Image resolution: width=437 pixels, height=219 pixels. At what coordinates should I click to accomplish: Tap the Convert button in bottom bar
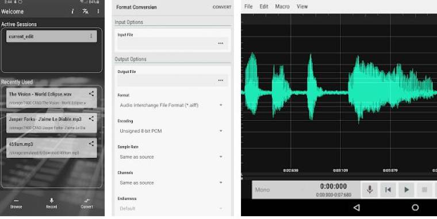pos(87,204)
